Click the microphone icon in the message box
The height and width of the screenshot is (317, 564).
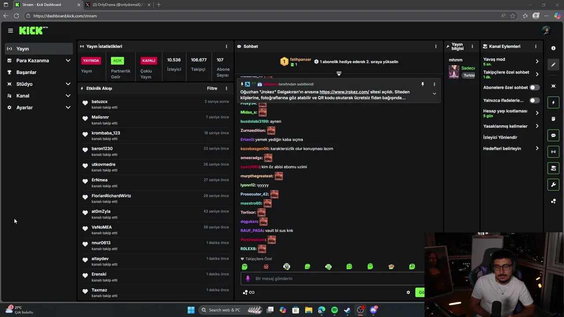(x=248, y=278)
